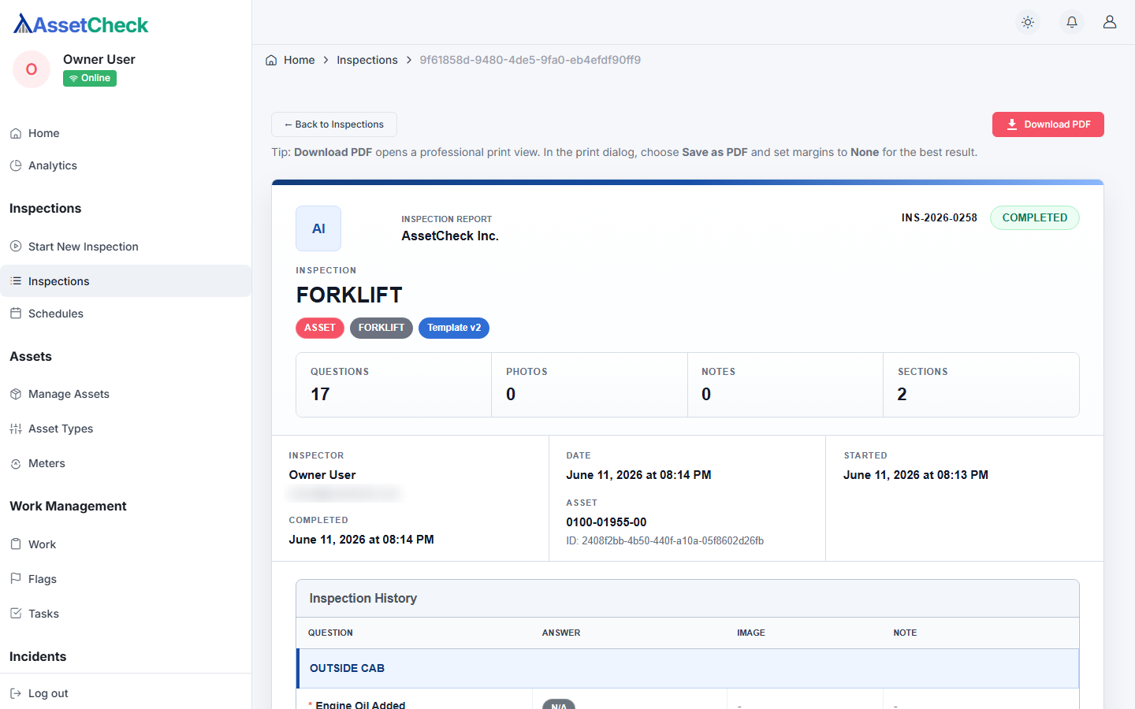Click the Download PDF button
This screenshot has width=1135, height=709.
pyautogui.click(x=1048, y=124)
